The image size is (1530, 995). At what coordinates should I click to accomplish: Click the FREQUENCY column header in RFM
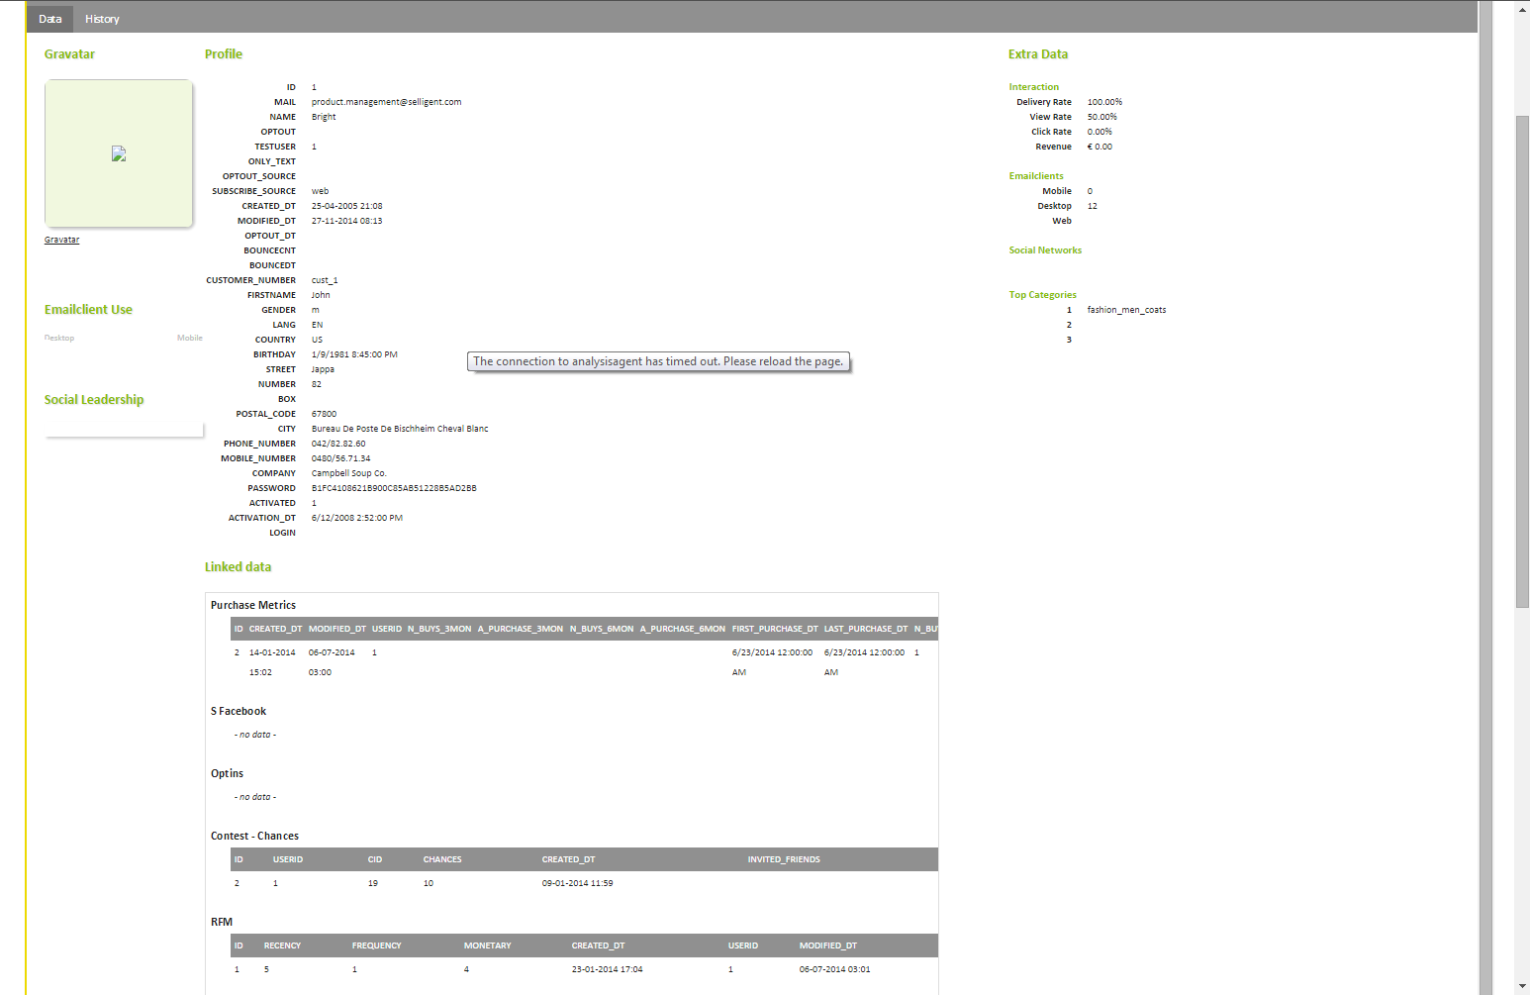click(x=376, y=945)
